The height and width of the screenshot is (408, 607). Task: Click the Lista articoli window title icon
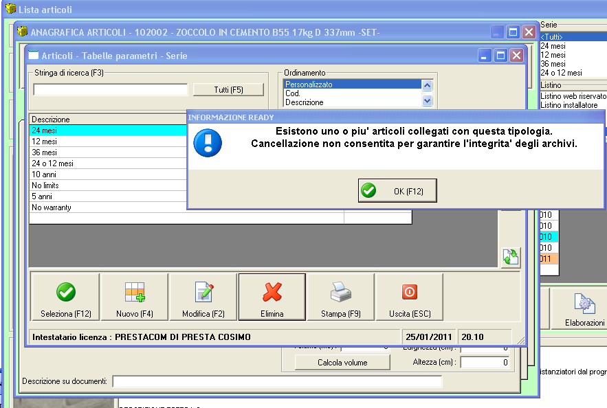coord(11,8)
